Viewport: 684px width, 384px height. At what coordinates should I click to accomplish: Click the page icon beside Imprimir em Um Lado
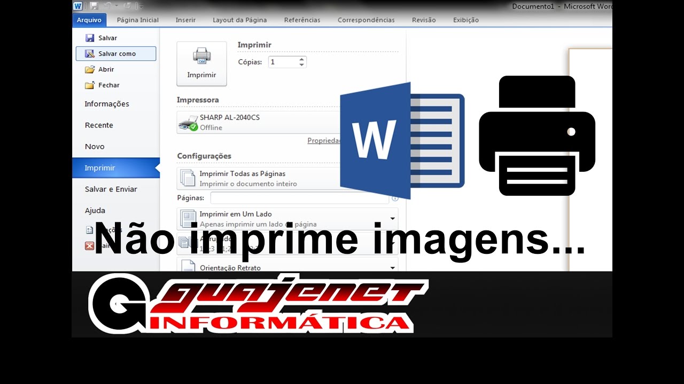pos(188,219)
